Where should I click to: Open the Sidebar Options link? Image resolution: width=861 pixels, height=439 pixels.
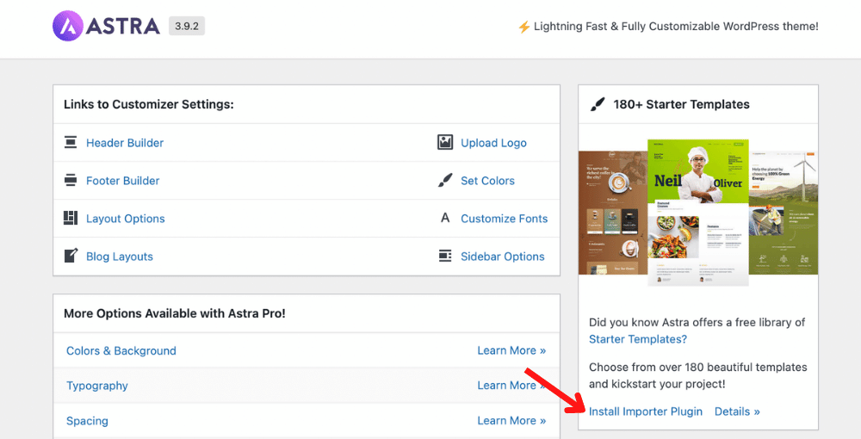(502, 257)
